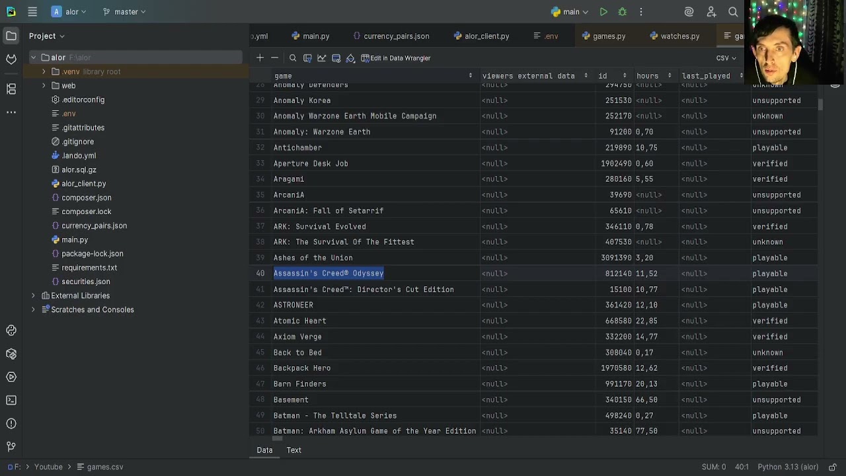The image size is (846, 476).
Task: Open the CSV format dropdown
Action: pos(726,58)
